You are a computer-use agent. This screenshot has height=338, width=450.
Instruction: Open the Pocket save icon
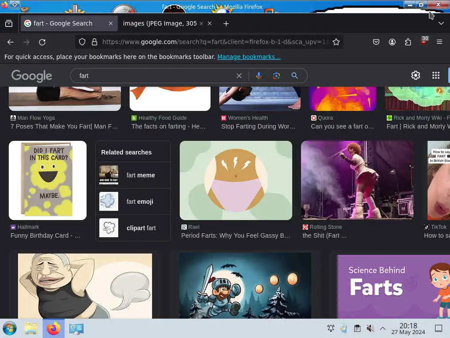tap(376, 42)
